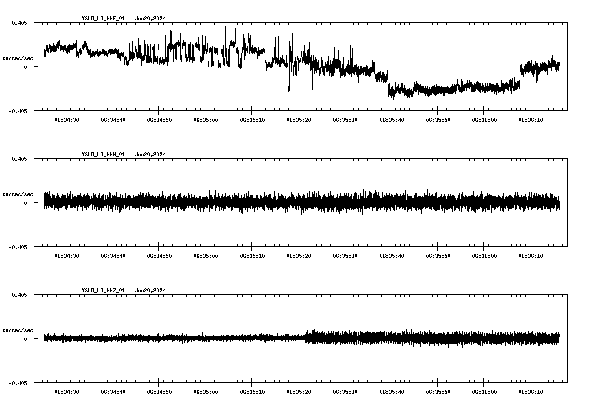Viewport: 599px width, 408px height.
Task: Click the Jun20,2024 date on bottom plot
Action: tap(151, 291)
